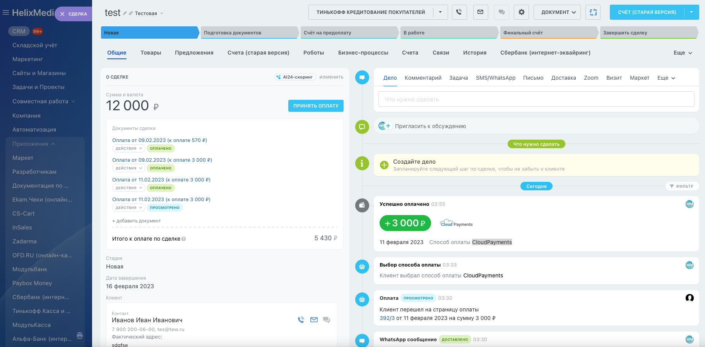Click the fullscreen expand icon button
The image size is (705, 347).
tap(593, 12)
